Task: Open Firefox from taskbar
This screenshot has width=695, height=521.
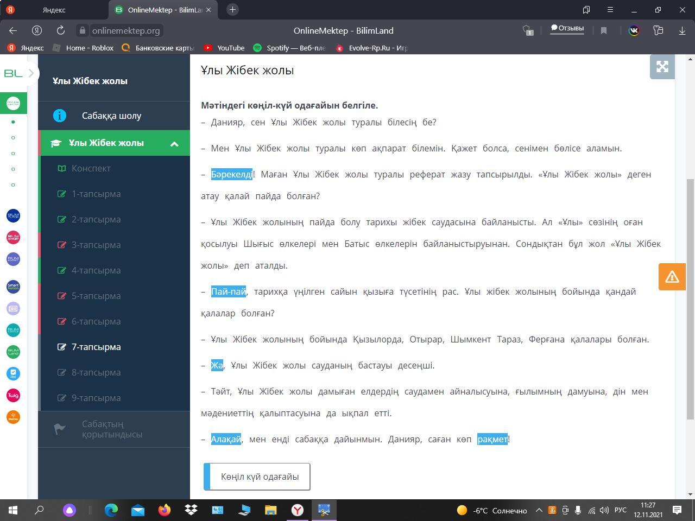Action: pyautogui.click(x=164, y=510)
